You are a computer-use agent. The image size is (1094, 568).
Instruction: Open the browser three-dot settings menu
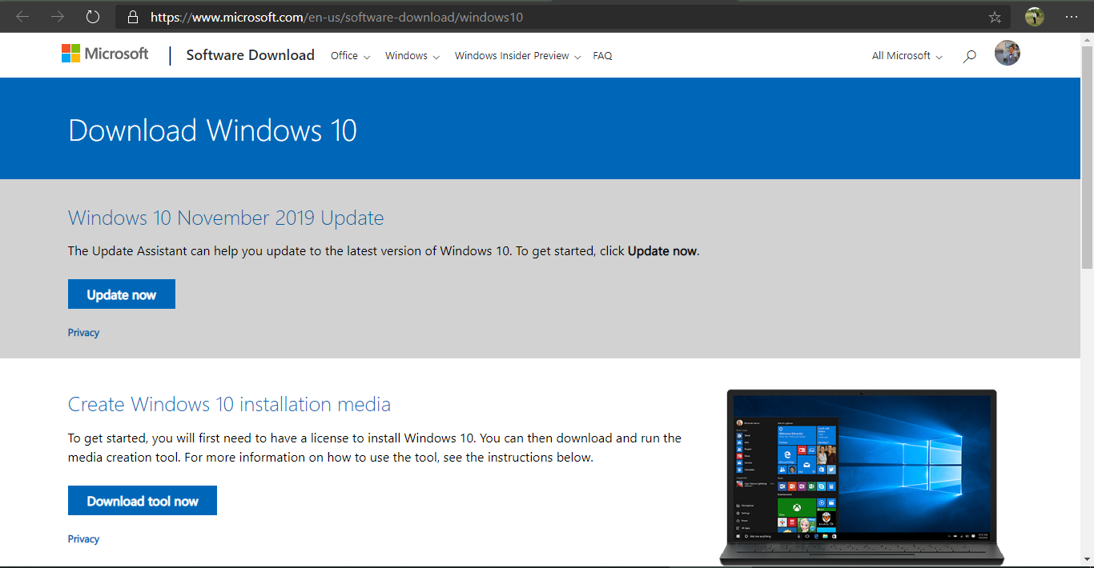pyautogui.click(x=1072, y=17)
